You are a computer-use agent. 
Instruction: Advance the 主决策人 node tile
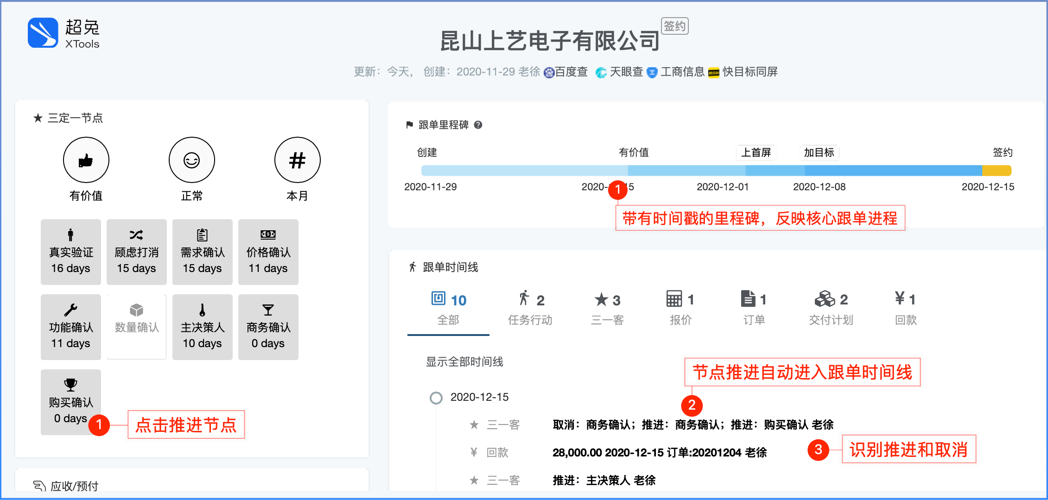(x=203, y=327)
